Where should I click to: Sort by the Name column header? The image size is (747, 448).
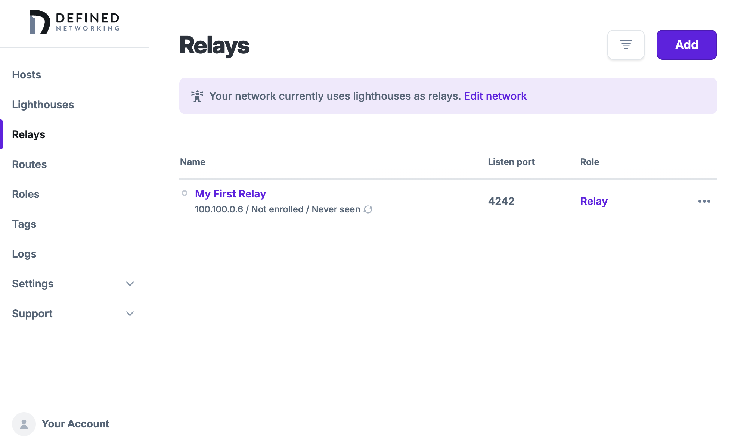pos(192,162)
